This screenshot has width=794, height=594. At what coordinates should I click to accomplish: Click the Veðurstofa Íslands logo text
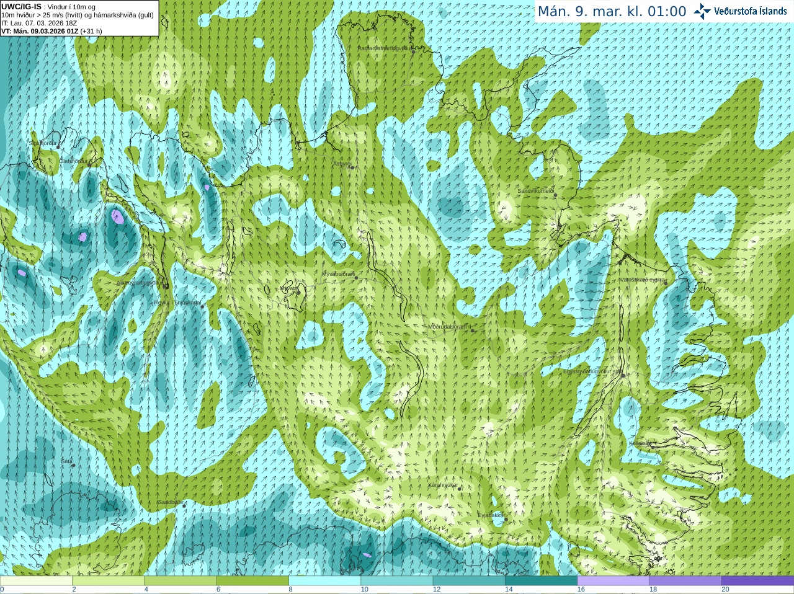pyautogui.click(x=751, y=11)
